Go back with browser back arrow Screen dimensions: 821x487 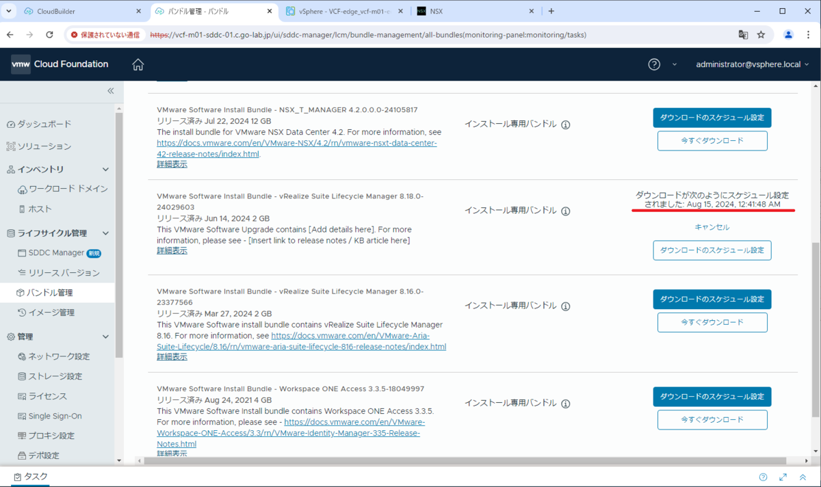pyautogui.click(x=10, y=34)
